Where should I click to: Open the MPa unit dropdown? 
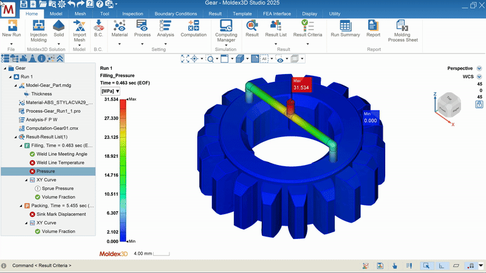(110, 91)
